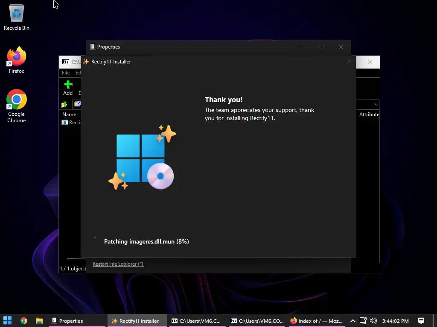Open Chrome from the taskbar

(x=24, y=321)
